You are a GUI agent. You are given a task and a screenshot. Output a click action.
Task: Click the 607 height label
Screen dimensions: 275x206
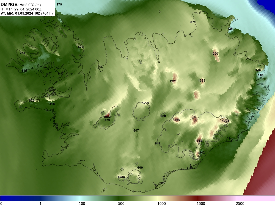coord(136,130)
